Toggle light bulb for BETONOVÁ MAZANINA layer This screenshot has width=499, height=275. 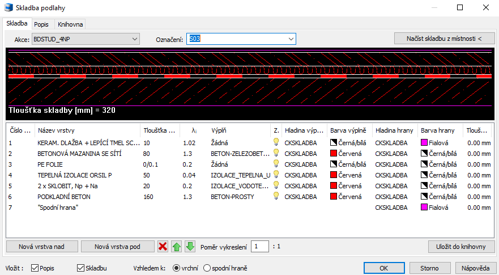coord(276,154)
